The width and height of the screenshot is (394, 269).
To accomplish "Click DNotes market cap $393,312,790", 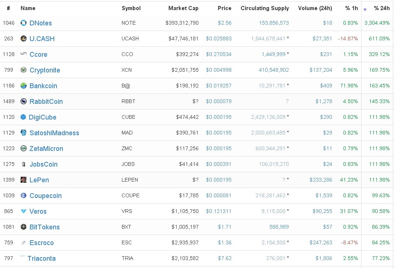I will (182, 23).
